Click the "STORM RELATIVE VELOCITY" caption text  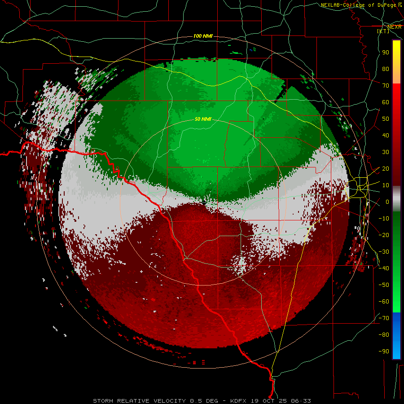tap(139, 401)
